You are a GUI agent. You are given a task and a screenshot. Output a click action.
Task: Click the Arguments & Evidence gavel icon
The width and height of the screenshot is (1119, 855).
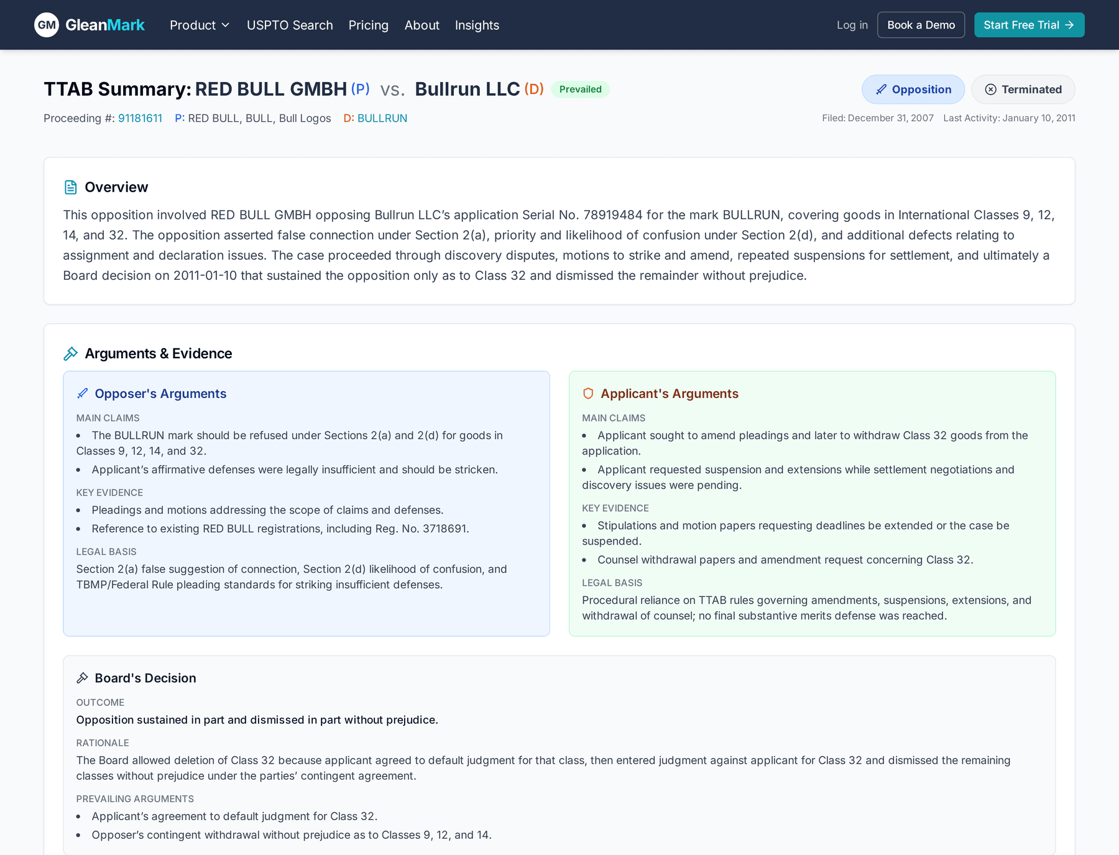[71, 353]
